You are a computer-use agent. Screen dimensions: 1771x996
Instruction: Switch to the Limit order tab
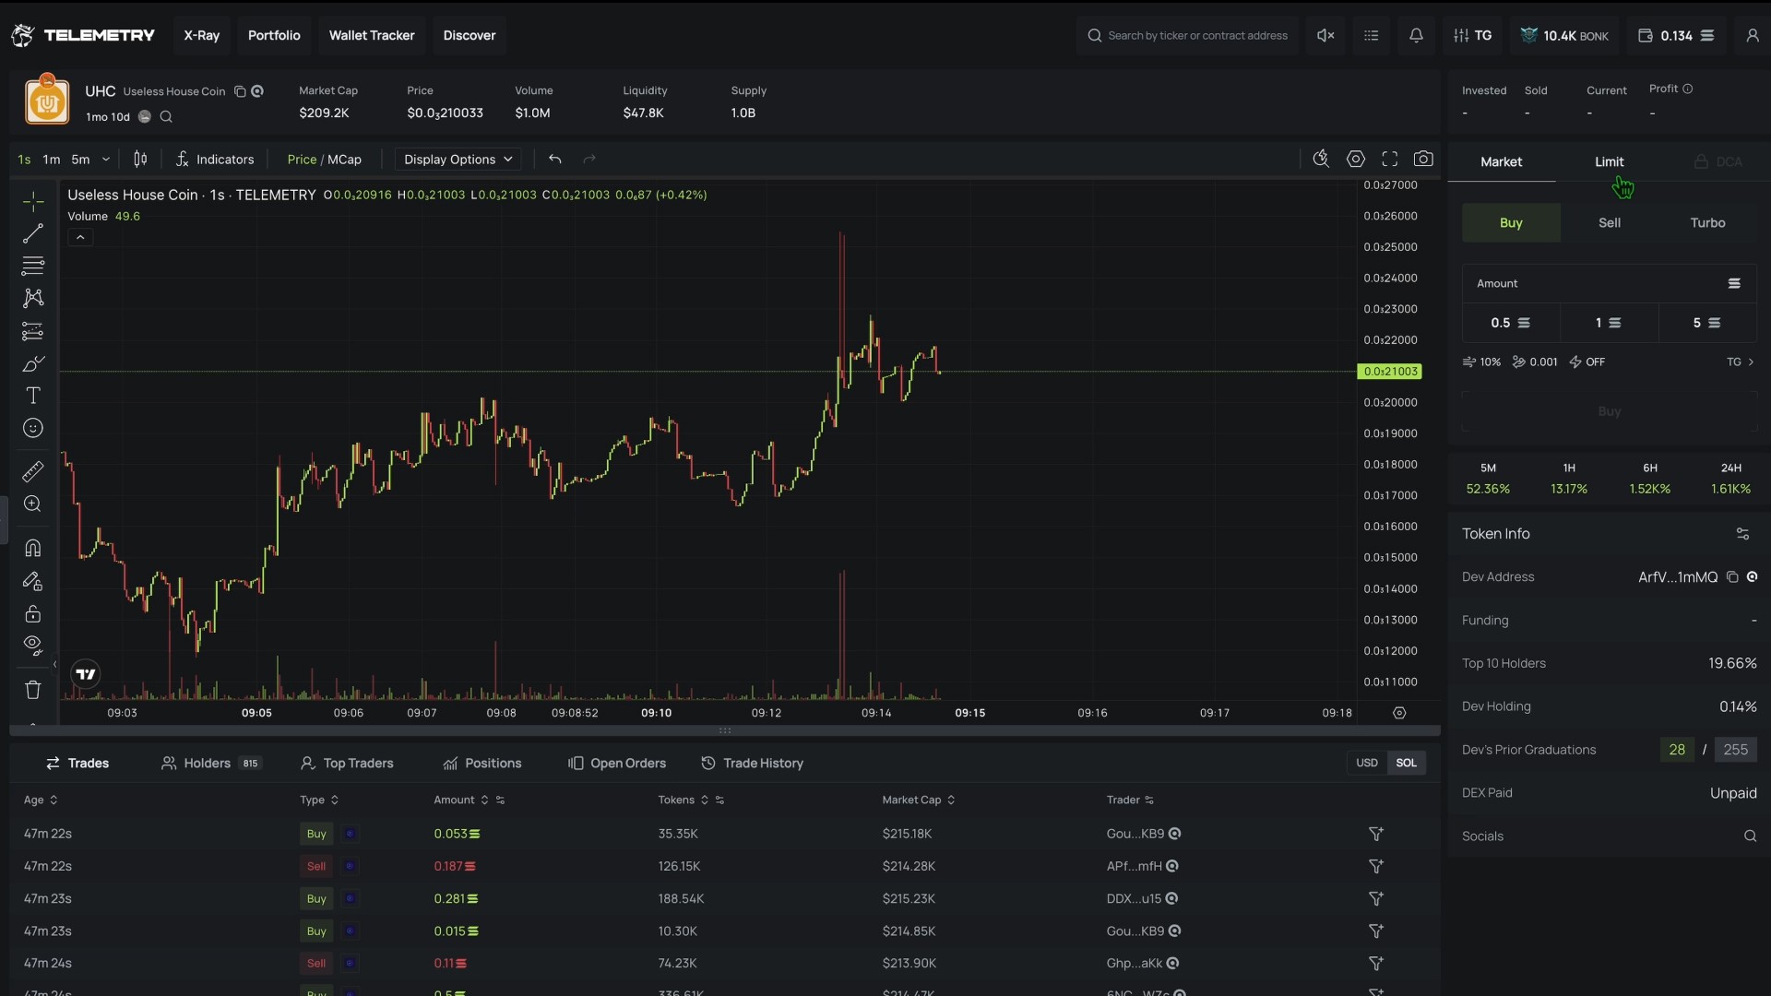pyautogui.click(x=1610, y=160)
